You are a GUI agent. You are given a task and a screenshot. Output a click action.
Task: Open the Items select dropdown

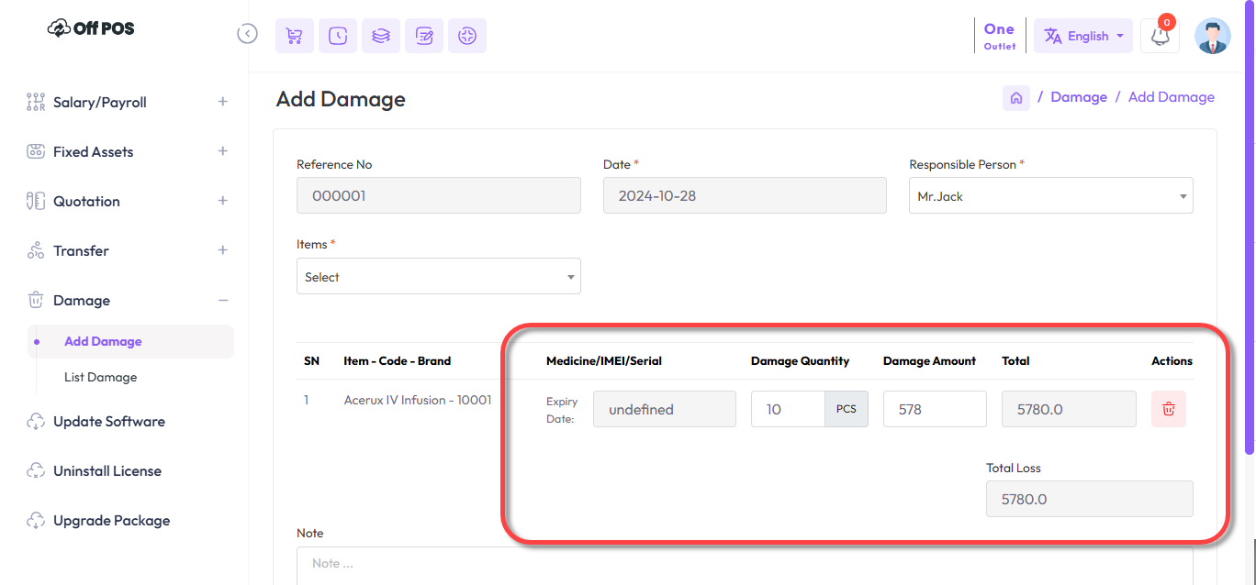438,277
